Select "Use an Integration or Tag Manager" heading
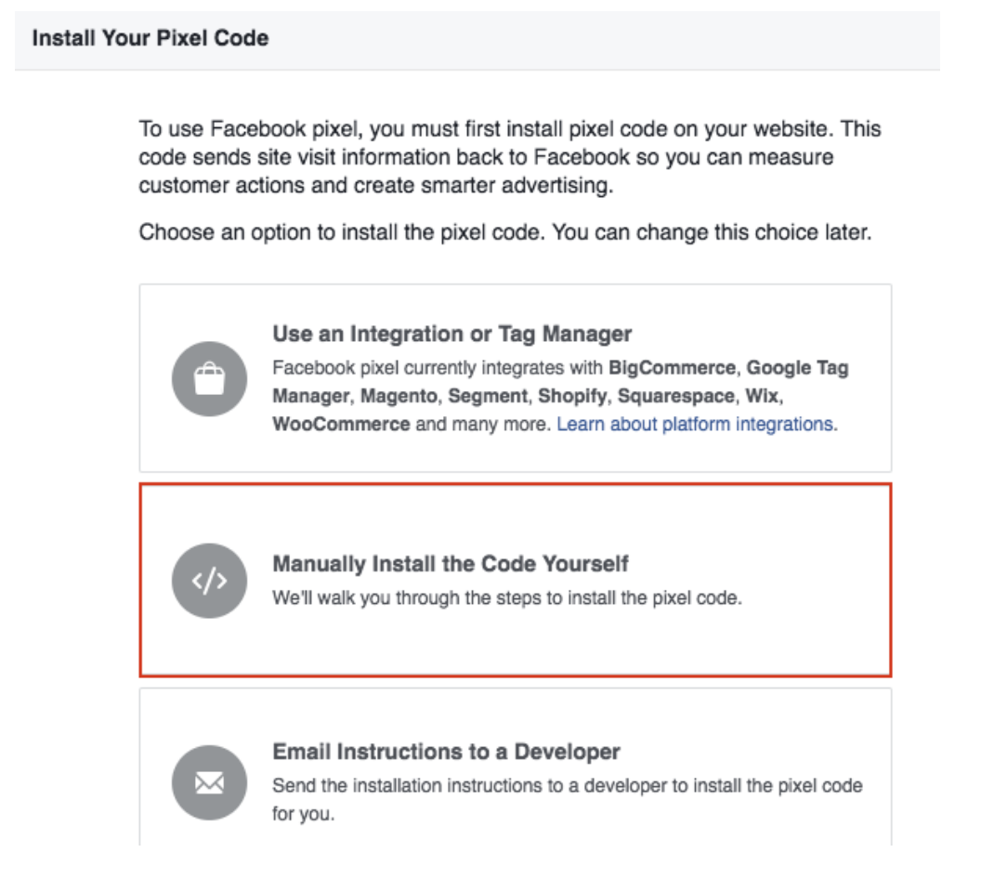The height and width of the screenshot is (892, 981). point(451,334)
